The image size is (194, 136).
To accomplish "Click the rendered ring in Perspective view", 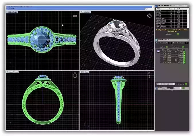I will tap(117, 43).
